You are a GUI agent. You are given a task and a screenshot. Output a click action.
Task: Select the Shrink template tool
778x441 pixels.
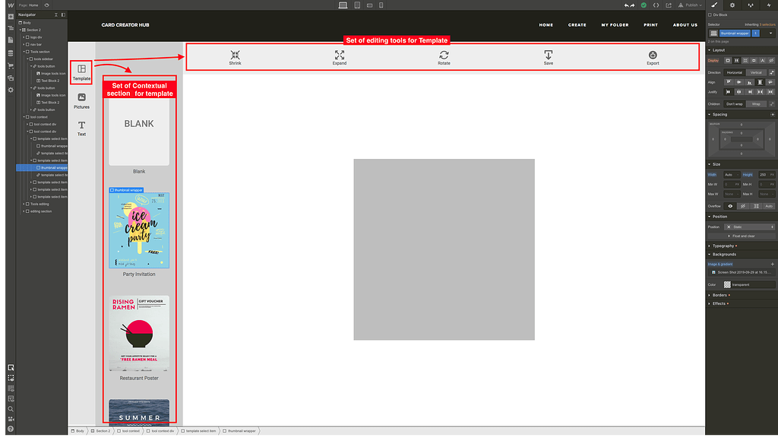click(235, 57)
